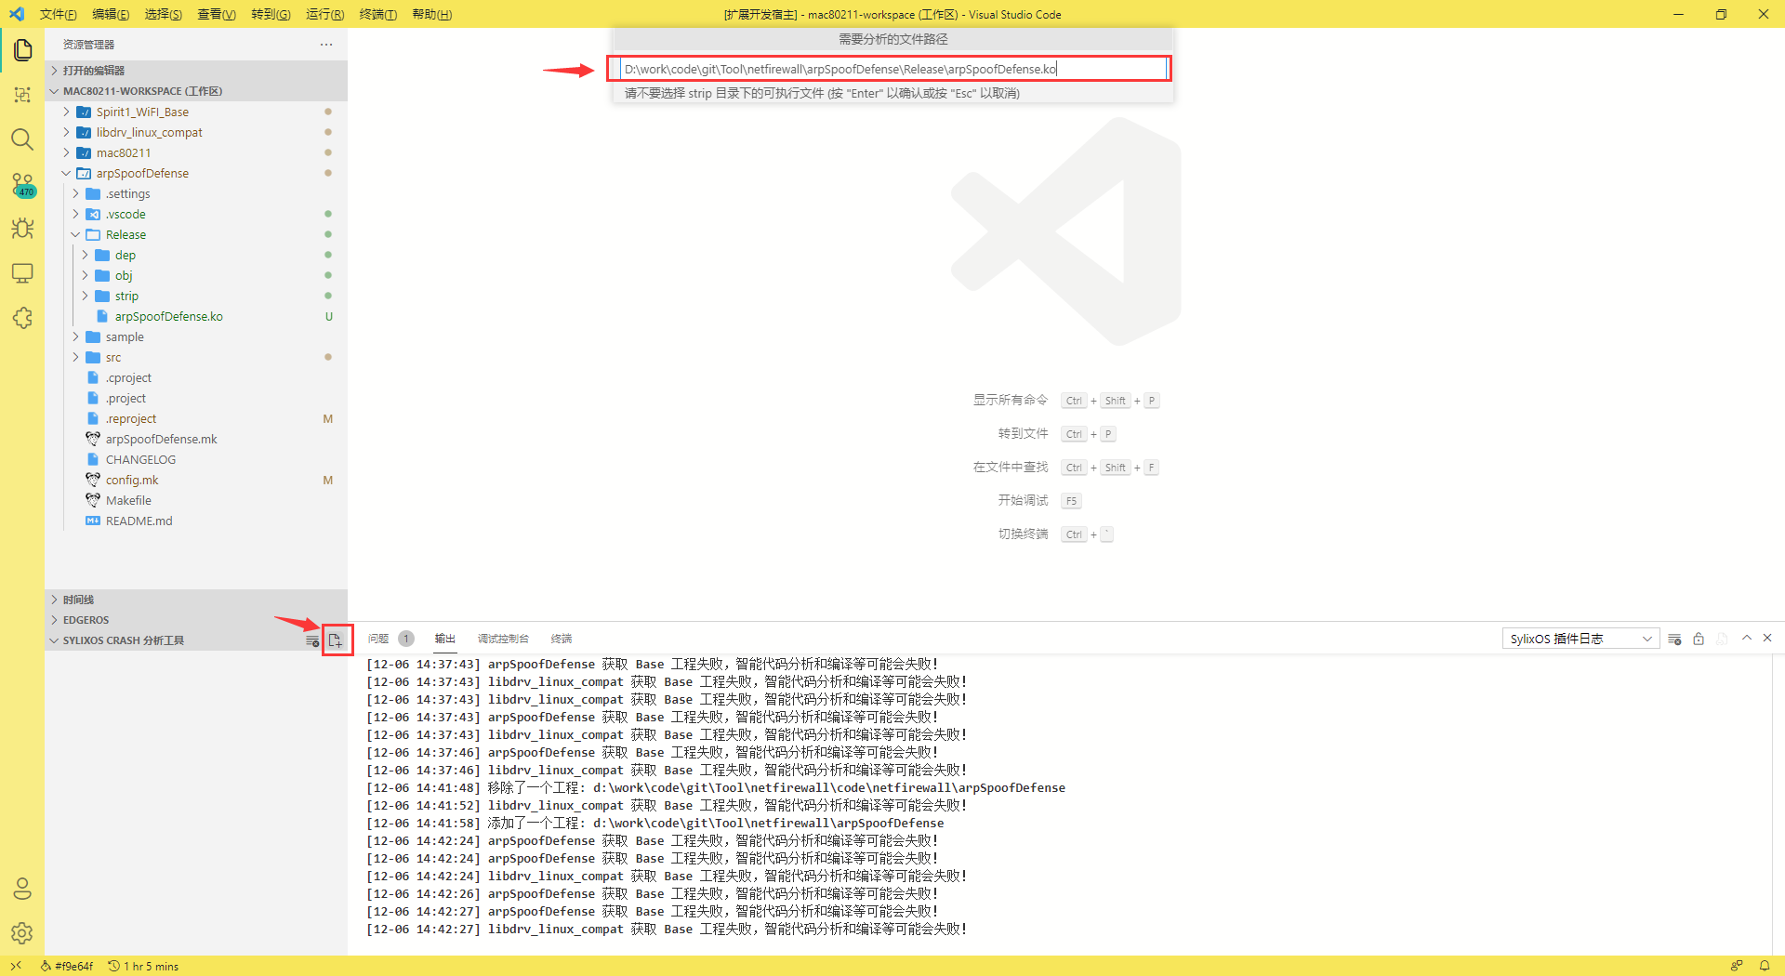
Task: Switch to the 调试控制台 tab
Action: pos(503,639)
